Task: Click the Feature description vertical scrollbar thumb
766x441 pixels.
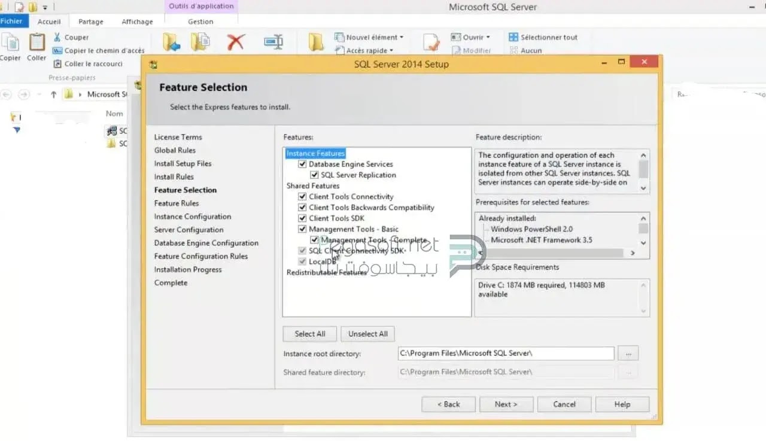Action: (643, 169)
